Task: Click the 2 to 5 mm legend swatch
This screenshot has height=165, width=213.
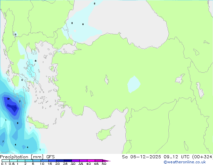Action: [x=29, y=161]
